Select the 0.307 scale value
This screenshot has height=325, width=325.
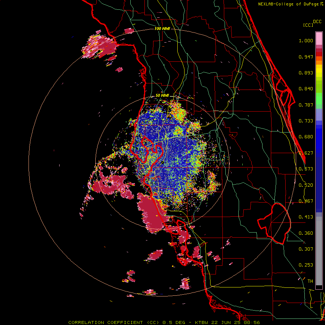[306, 249]
